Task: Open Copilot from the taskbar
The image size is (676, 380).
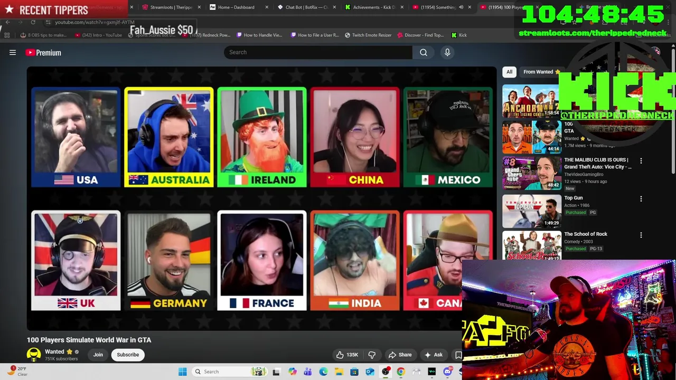Action: [292, 372]
